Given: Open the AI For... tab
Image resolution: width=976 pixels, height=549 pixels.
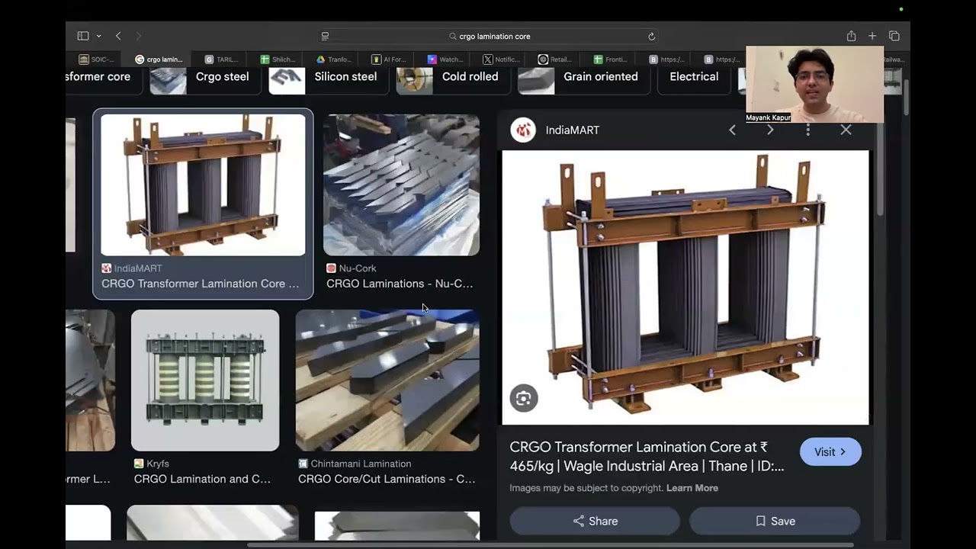Looking at the screenshot, I should (389, 59).
